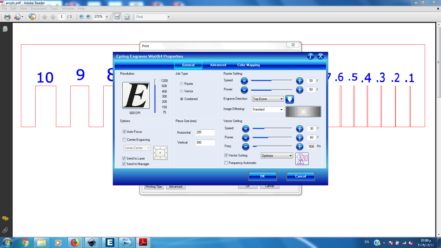Decrease Raster Speed with minus button
This screenshot has width=441, height=248.
click(244, 81)
